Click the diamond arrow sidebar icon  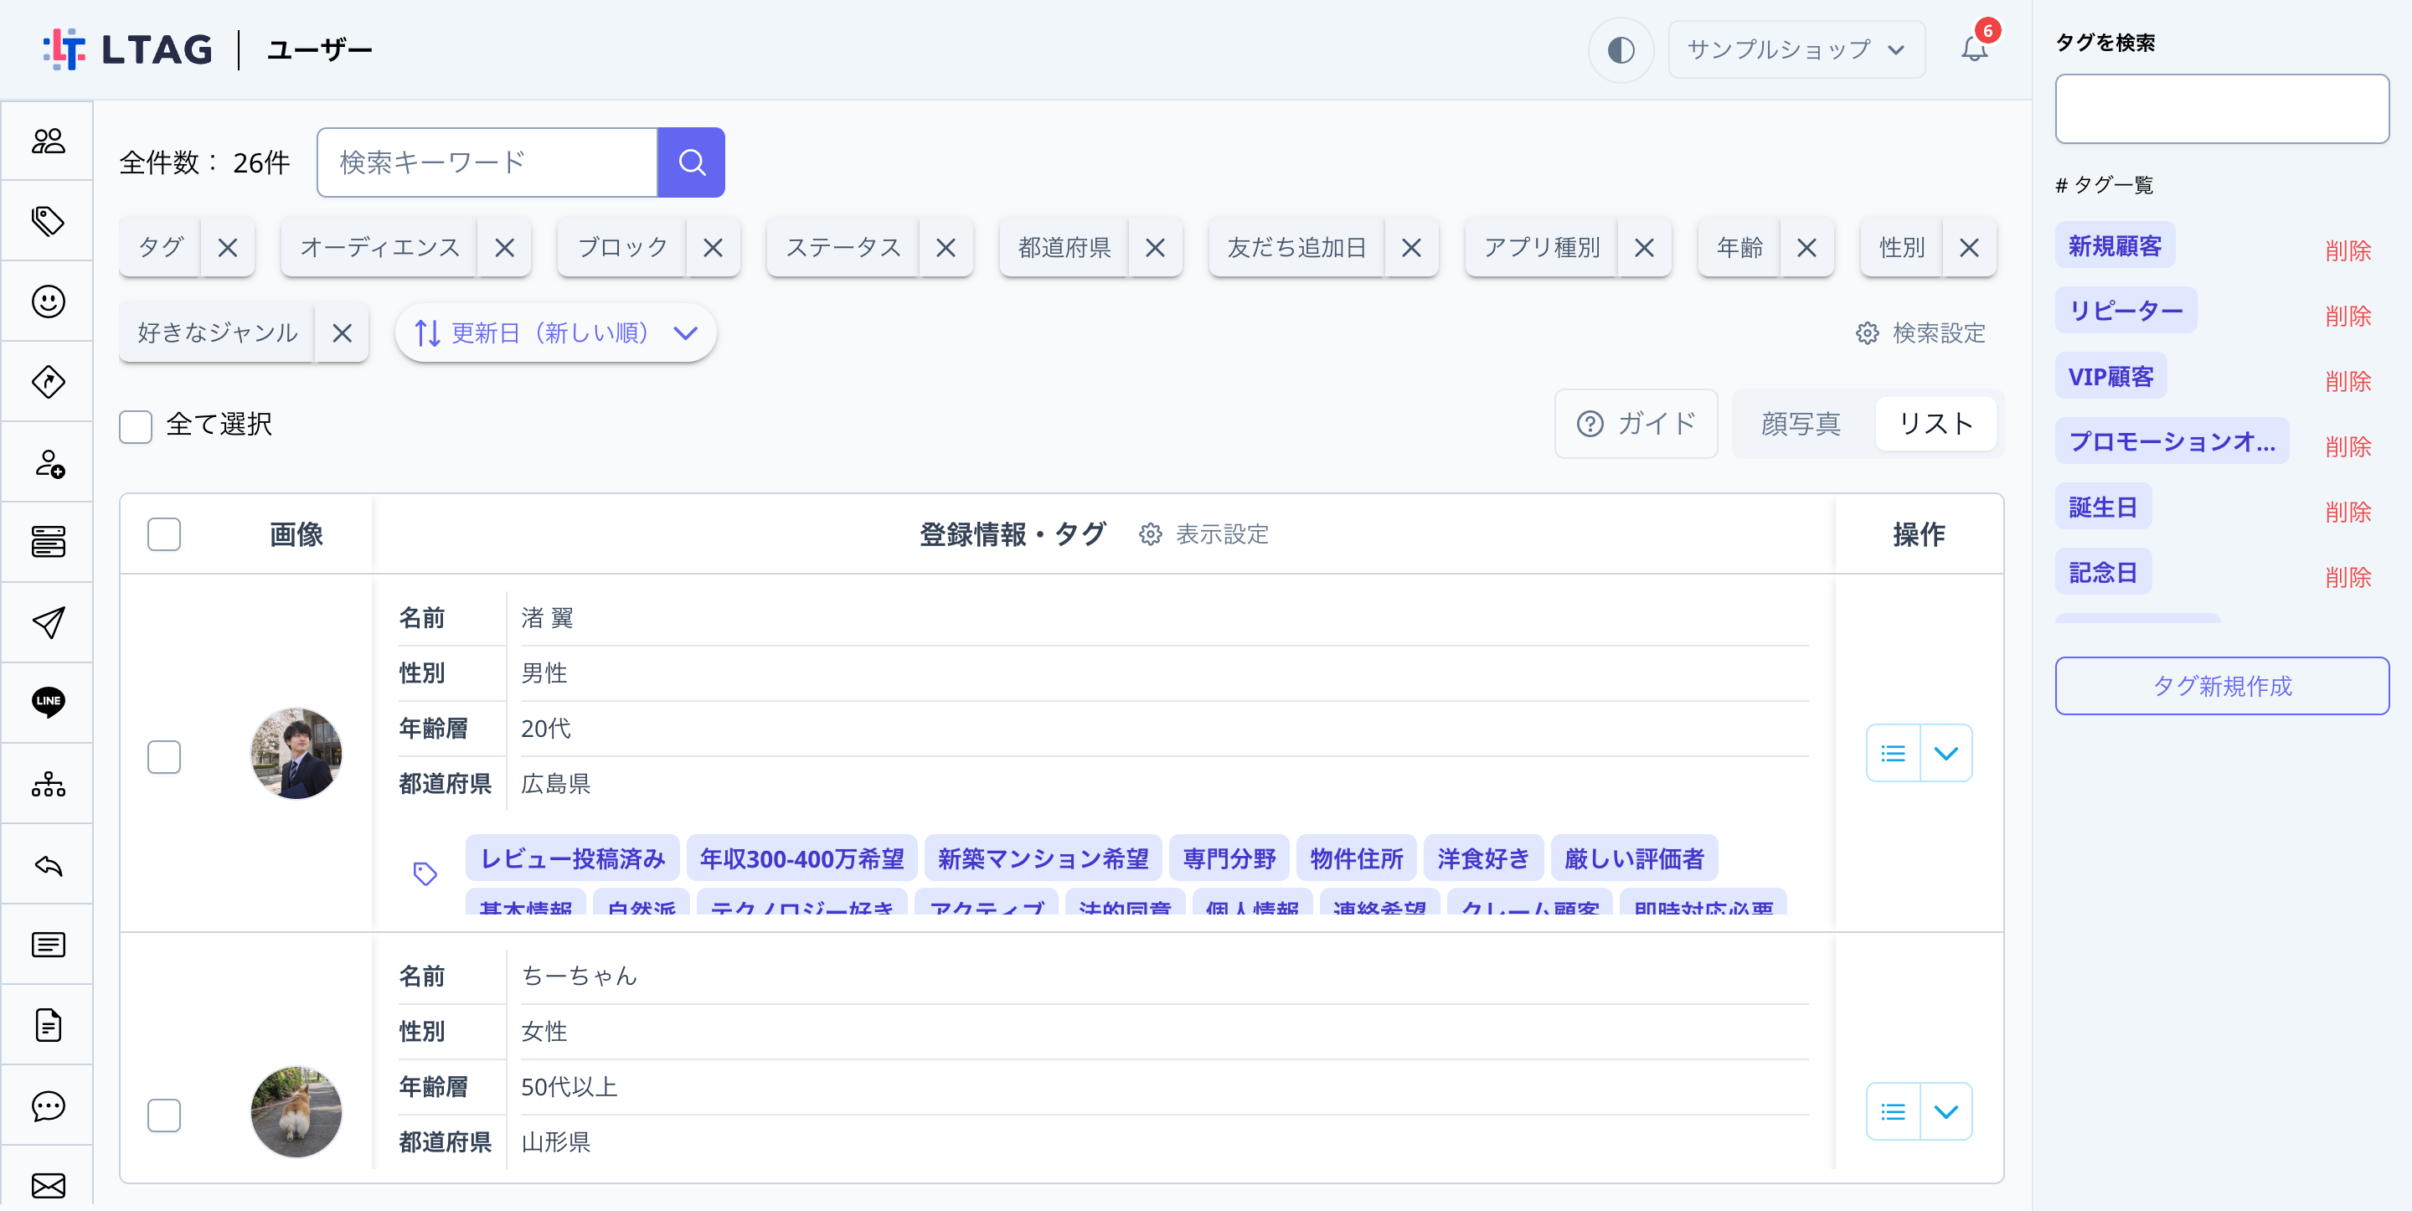click(x=48, y=382)
